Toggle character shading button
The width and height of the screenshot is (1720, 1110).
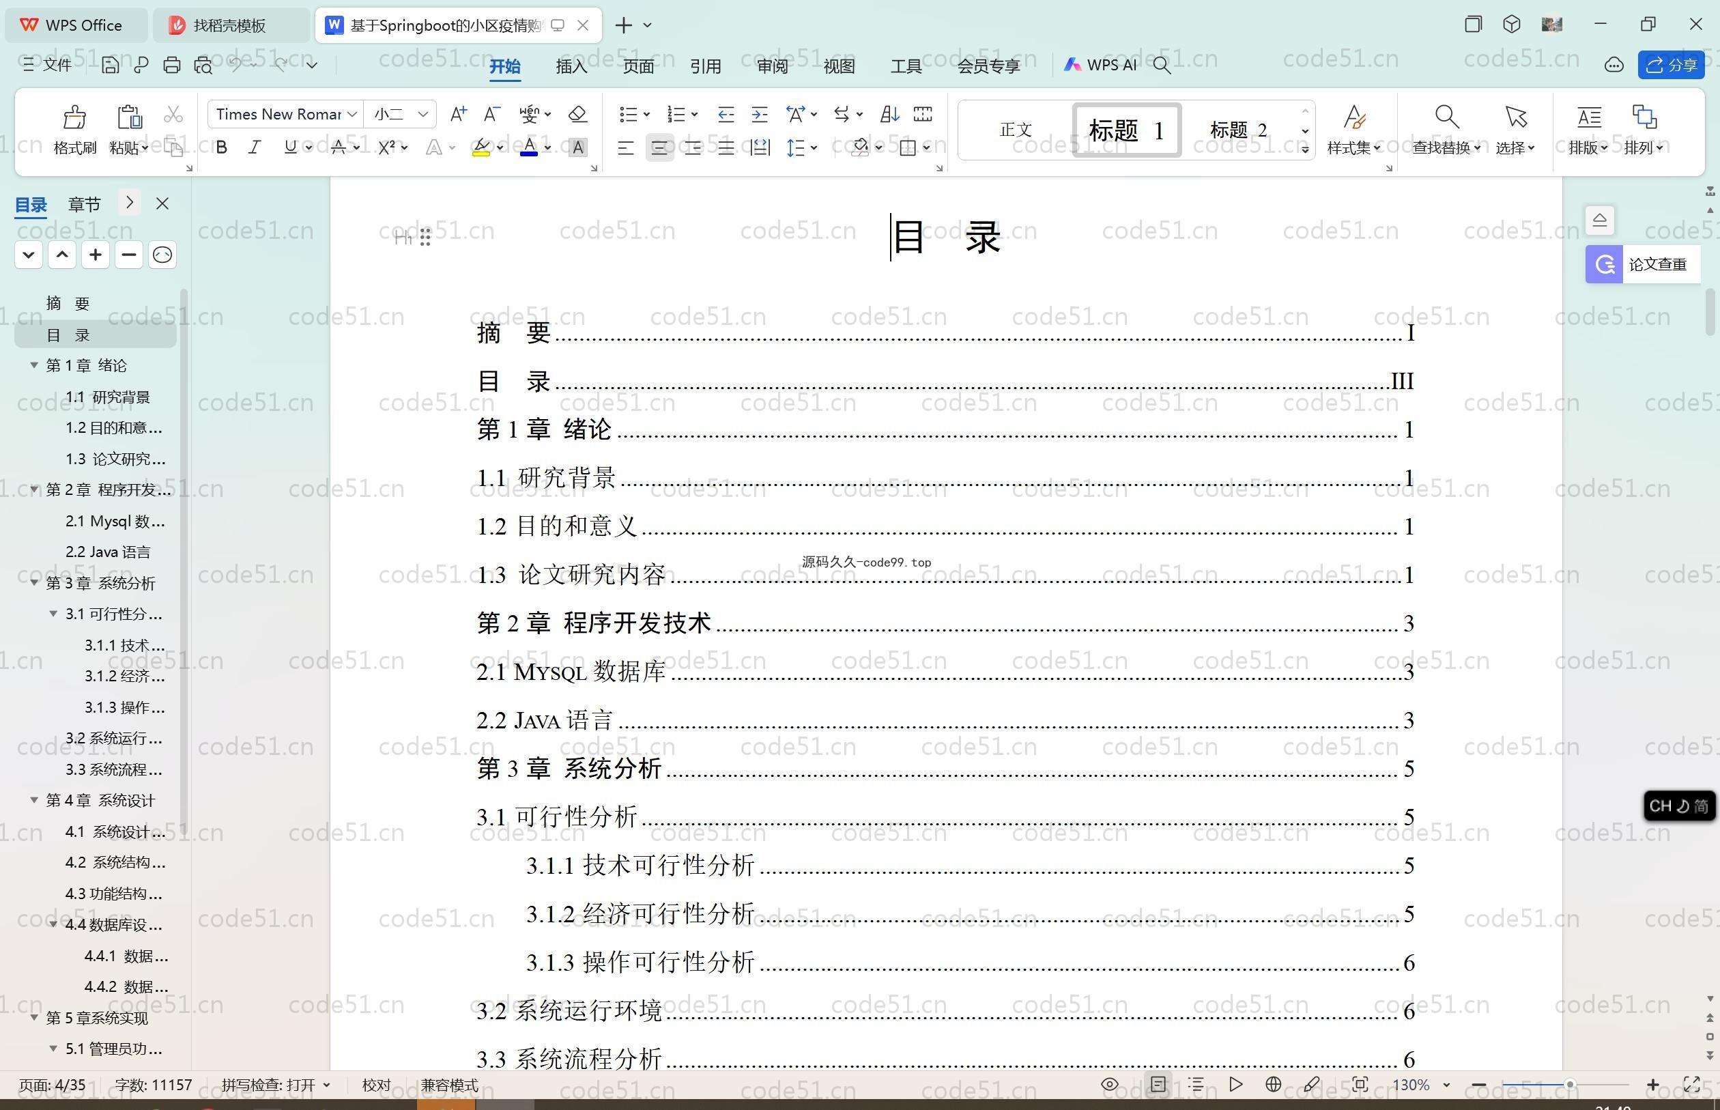tap(578, 147)
